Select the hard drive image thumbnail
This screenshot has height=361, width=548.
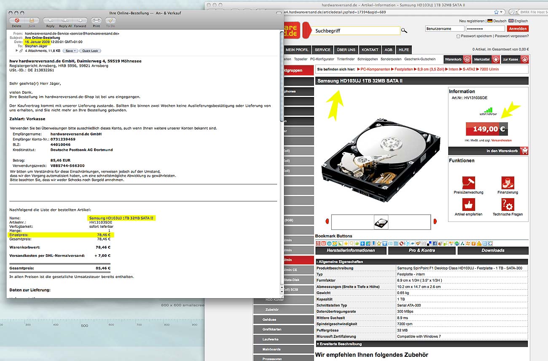(x=381, y=222)
